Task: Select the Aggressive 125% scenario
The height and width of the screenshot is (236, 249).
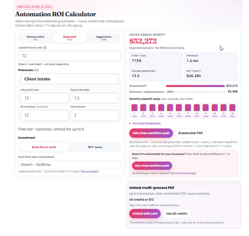Action: 104,38
